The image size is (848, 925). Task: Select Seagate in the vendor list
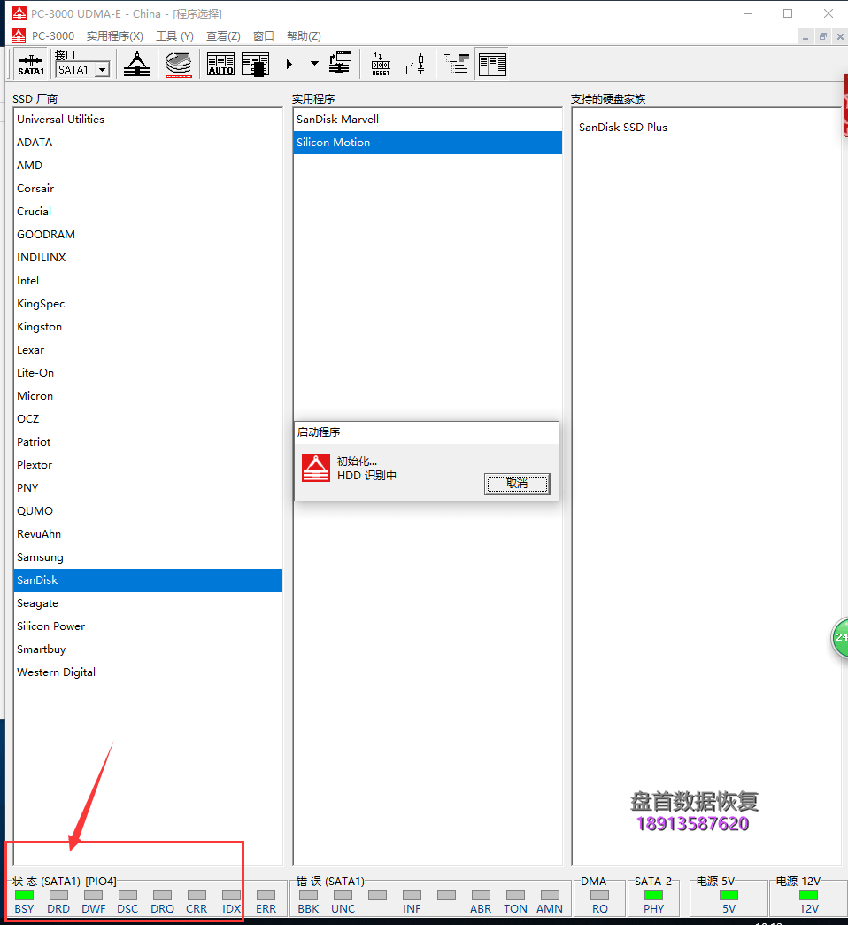coord(148,602)
